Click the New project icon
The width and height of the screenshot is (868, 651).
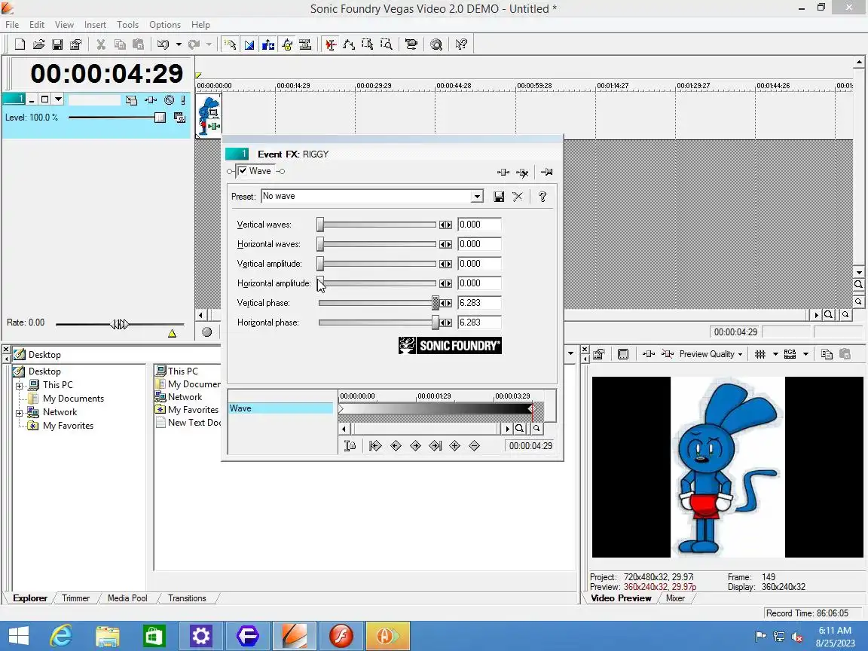(x=20, y=44)
